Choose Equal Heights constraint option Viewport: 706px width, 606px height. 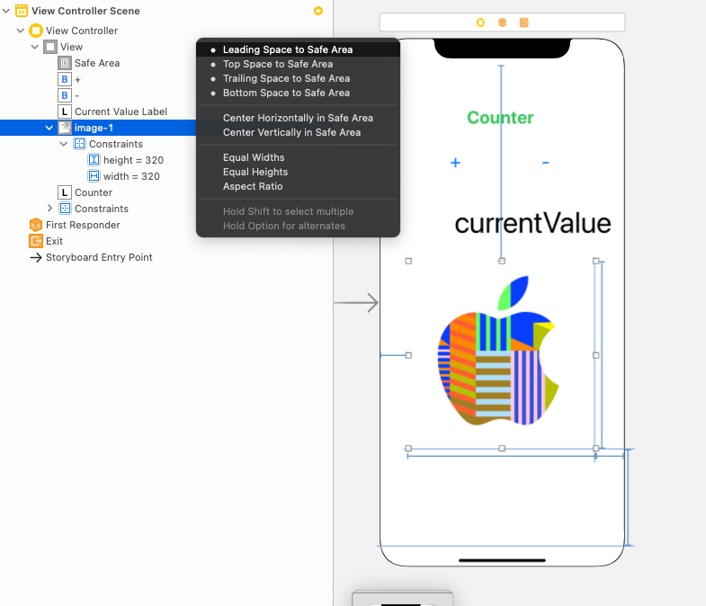[x=298, y=172]
